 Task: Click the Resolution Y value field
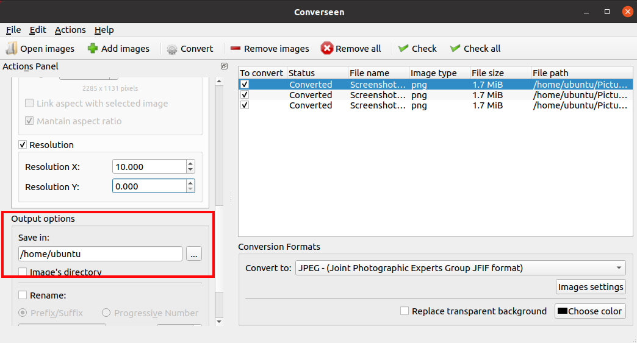[x=149, y=186]
